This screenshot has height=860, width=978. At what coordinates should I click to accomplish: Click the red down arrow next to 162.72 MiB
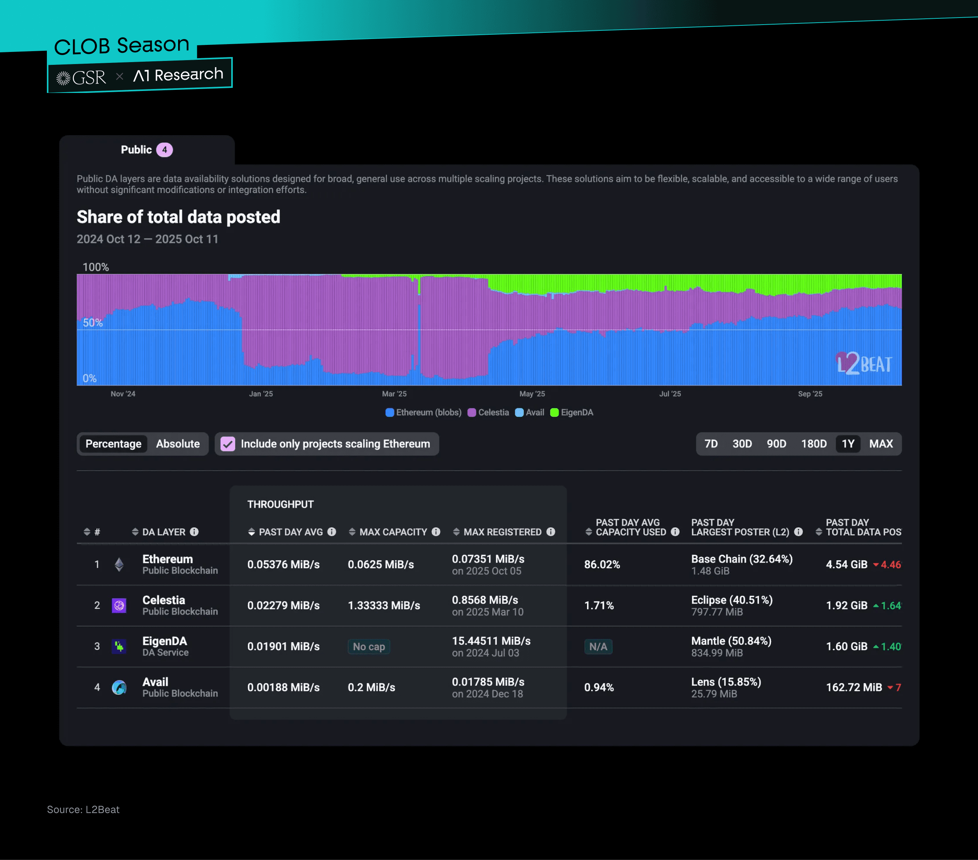891,688
